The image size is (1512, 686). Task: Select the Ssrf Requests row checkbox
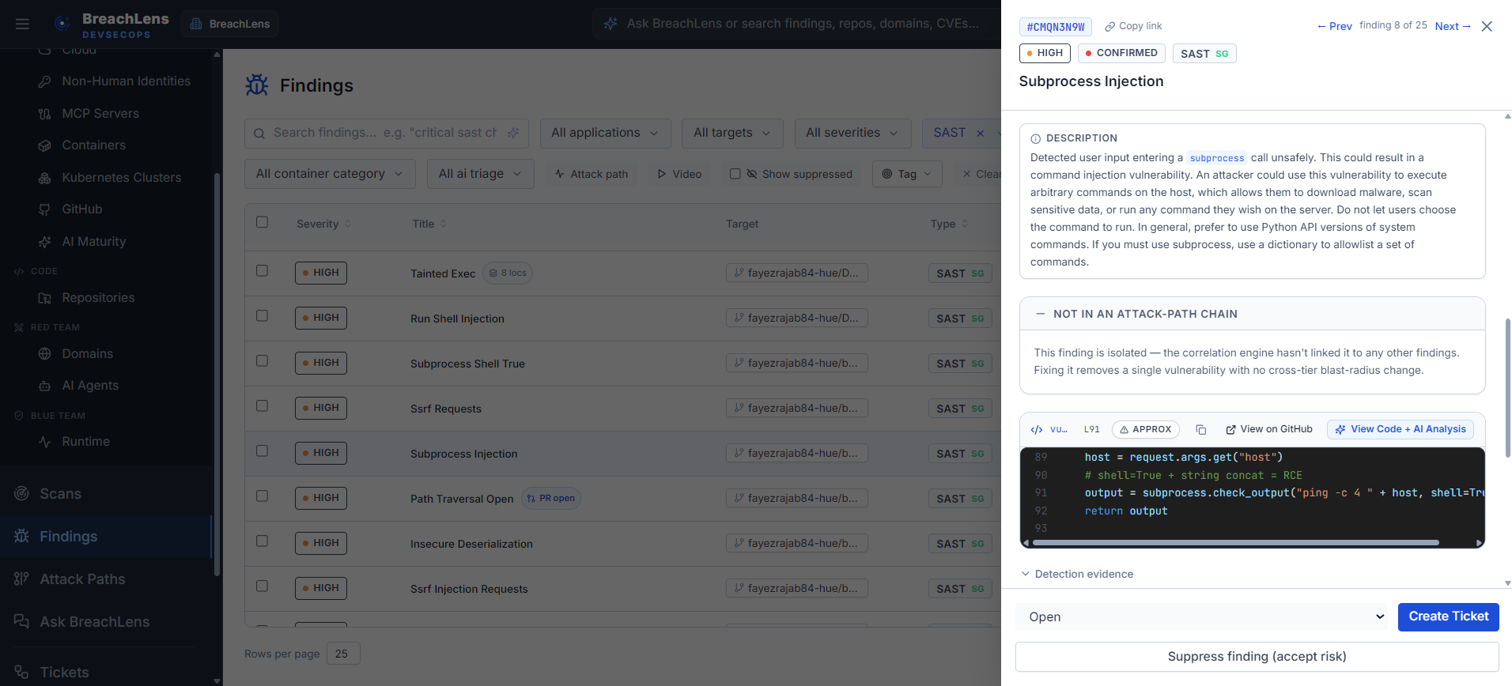click(x=263, y=405)
